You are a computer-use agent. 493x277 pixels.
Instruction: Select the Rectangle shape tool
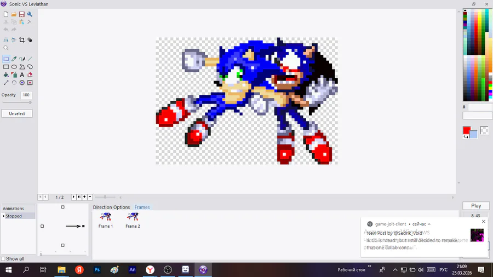(x=6, y=67)
